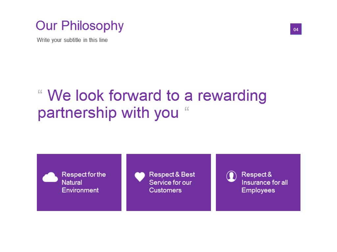Click the word "rewarding" in the quote
This screenshot has height=252, width=337.
pyautogui.click(x=232, y=95)
